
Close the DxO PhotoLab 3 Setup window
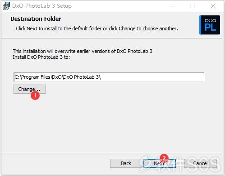click(x=213, y=6)
